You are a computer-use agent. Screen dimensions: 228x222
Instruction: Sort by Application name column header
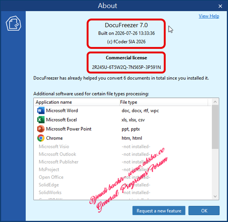[77, 102]
